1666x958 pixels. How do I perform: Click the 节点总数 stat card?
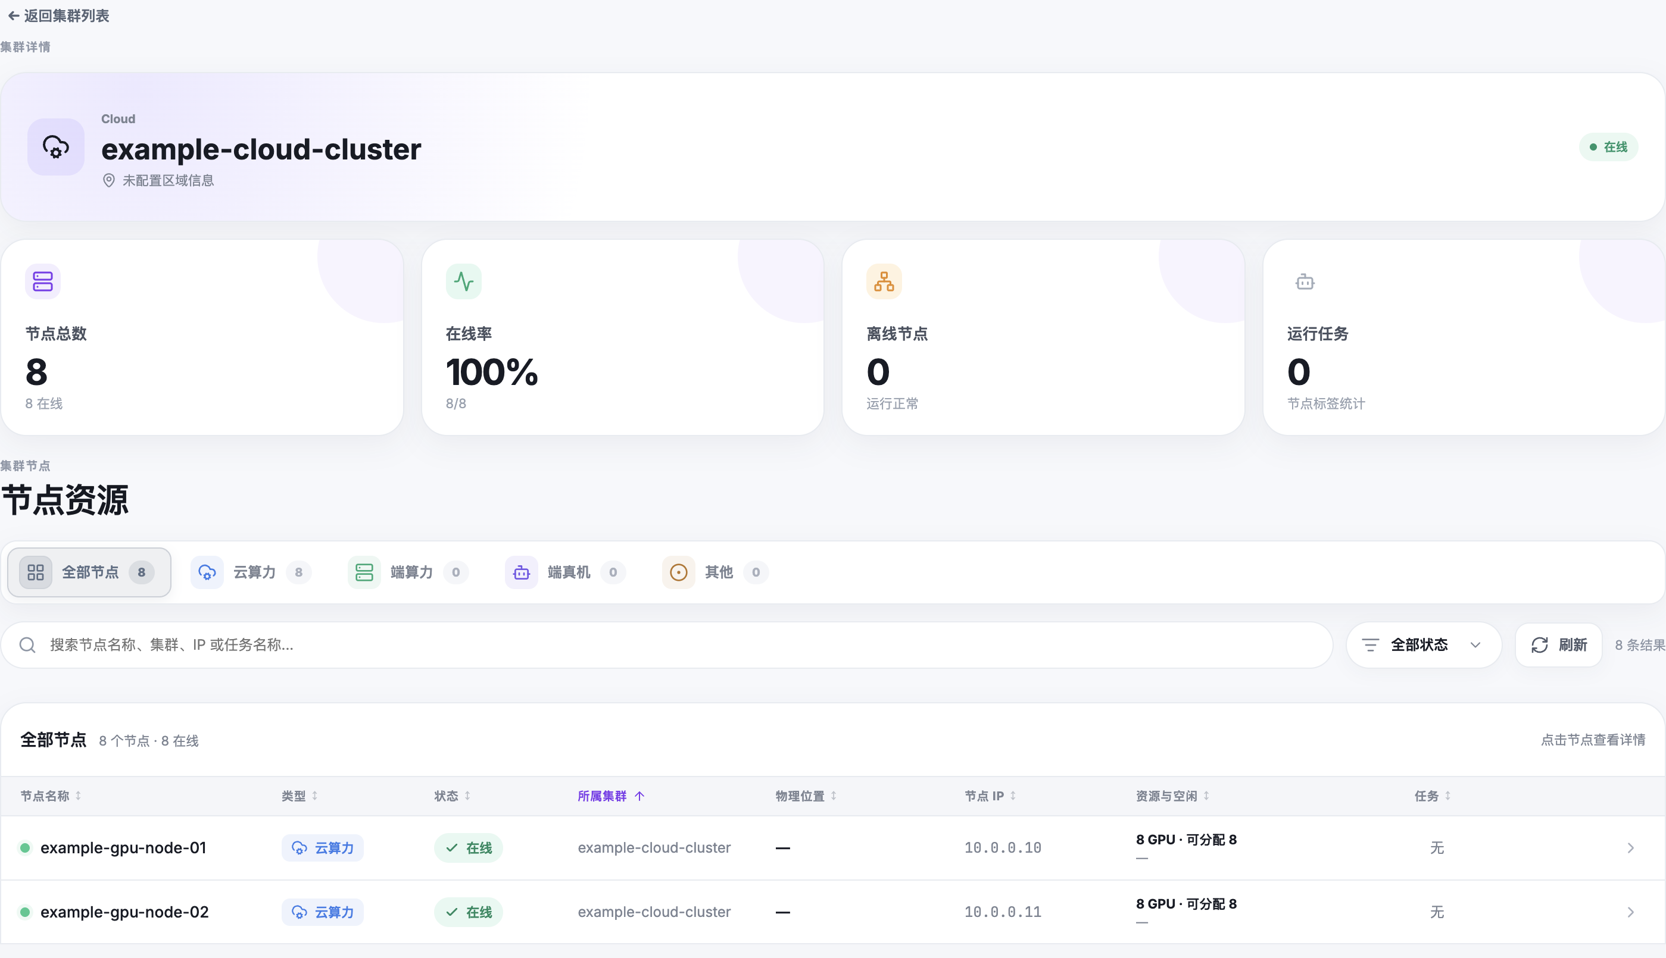(202, 337)
